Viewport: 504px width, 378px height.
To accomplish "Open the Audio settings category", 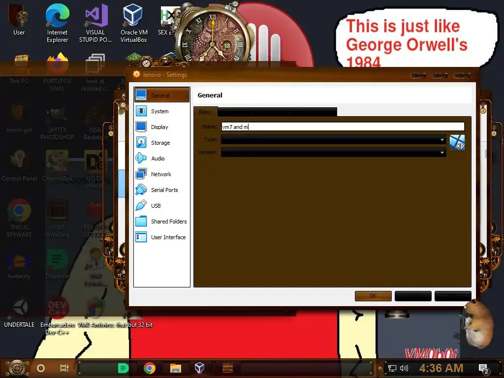I will coord(161,158).
